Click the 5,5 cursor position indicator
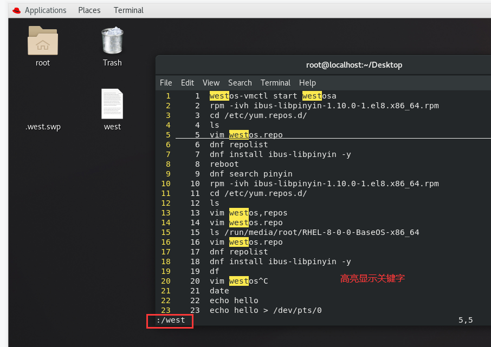 (x=465, y=320)
